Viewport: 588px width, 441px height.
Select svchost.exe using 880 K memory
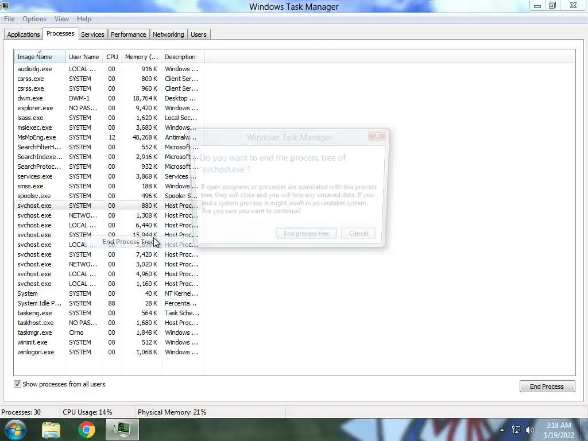[x=109, y=206]
